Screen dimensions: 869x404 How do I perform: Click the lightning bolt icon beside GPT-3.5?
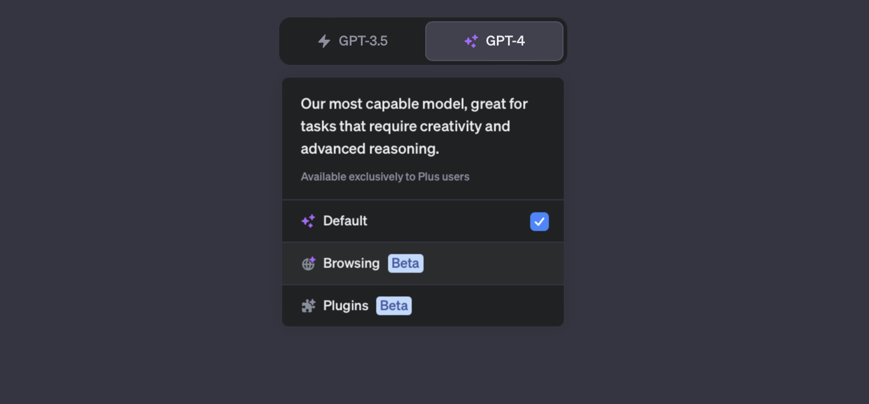pyautogui.click(x=324, y=41)
